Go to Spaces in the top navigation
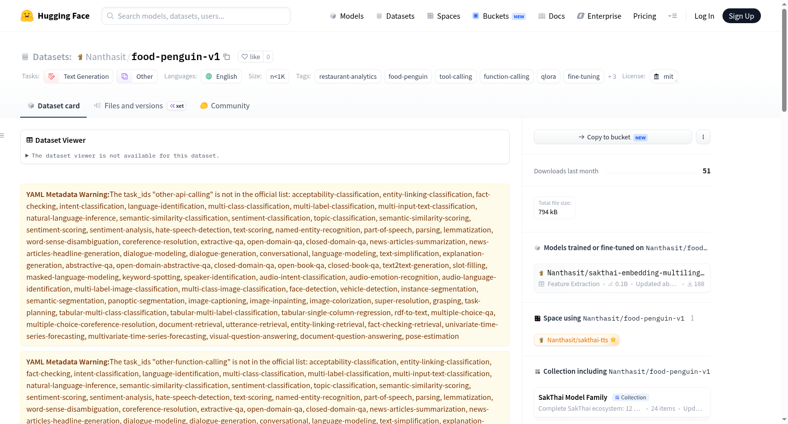 click(x=444, y=16)
